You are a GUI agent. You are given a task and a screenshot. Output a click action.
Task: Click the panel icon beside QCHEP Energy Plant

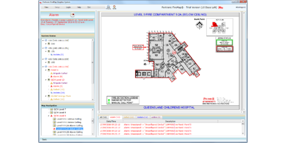(49, 96)
